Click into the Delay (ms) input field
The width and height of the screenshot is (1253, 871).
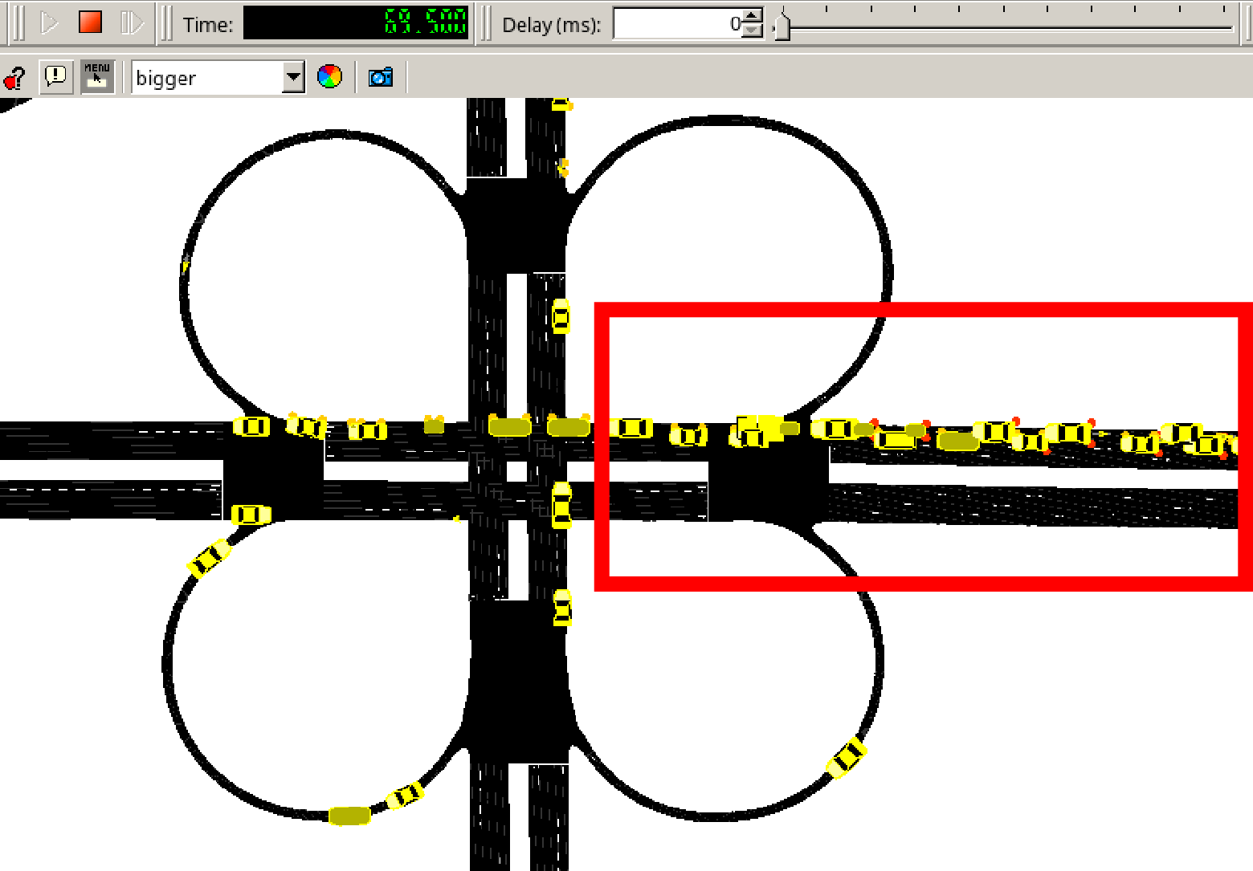tap(677, 24)
